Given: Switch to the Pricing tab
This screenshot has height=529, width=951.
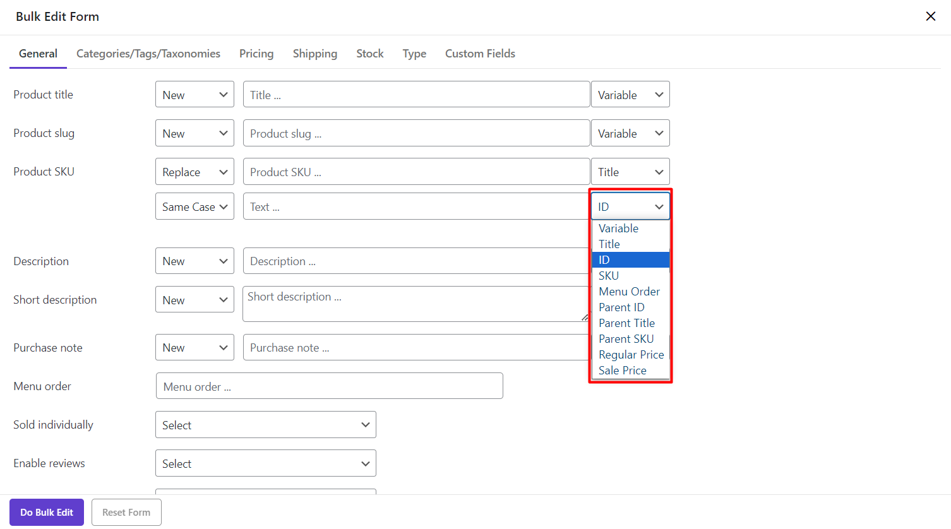Looking at the screenshot, I should [256, 54].
